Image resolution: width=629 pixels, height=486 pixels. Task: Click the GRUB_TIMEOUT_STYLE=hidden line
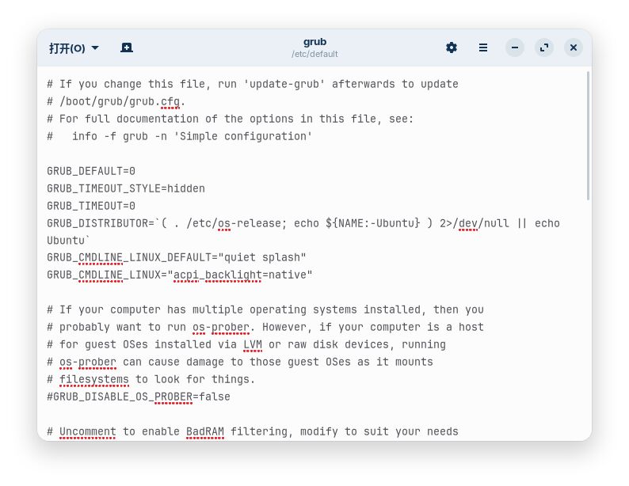coord(126,188)
